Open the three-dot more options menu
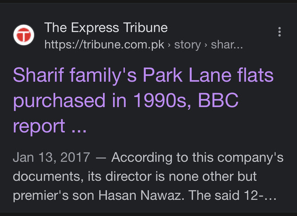Viewport: 297px width, 216px height. [279, 32]
